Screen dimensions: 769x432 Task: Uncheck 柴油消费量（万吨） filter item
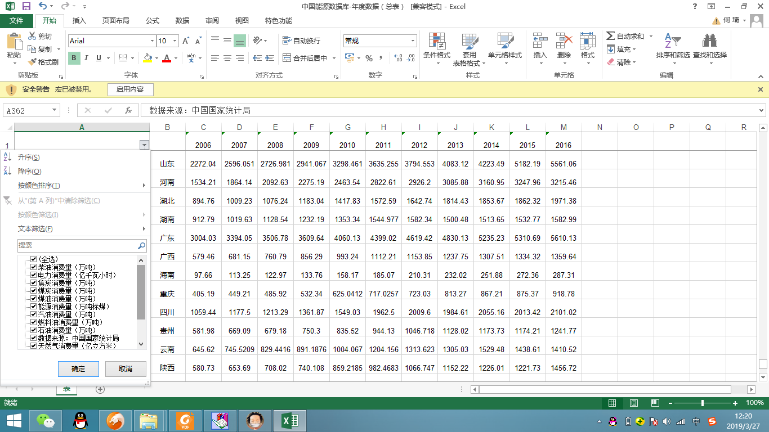(x=34, y=267)
